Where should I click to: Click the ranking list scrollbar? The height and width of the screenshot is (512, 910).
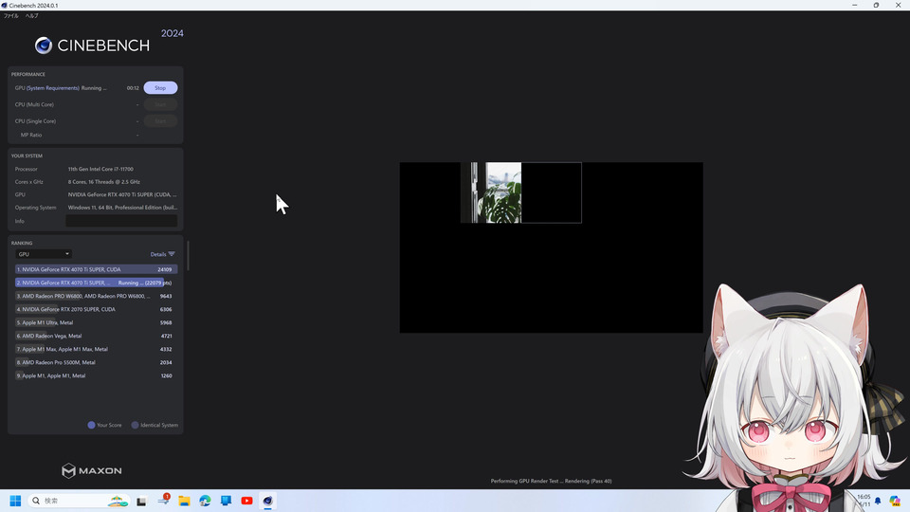[x=188, y=256]
